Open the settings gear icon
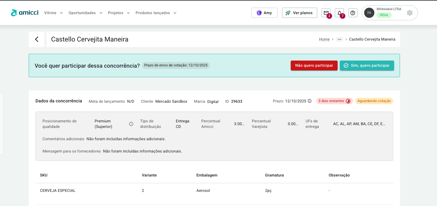 coord(410,13)
